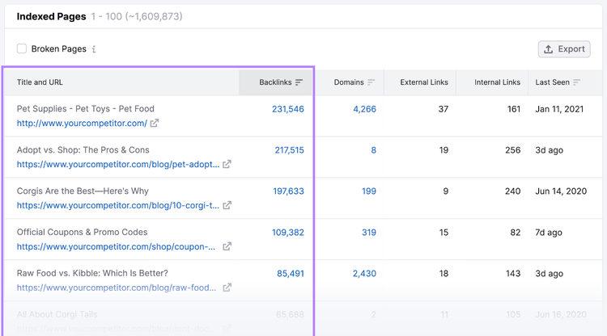
Task: Open external icon beside the raw-food URL
Action: [x=227, y=288]
